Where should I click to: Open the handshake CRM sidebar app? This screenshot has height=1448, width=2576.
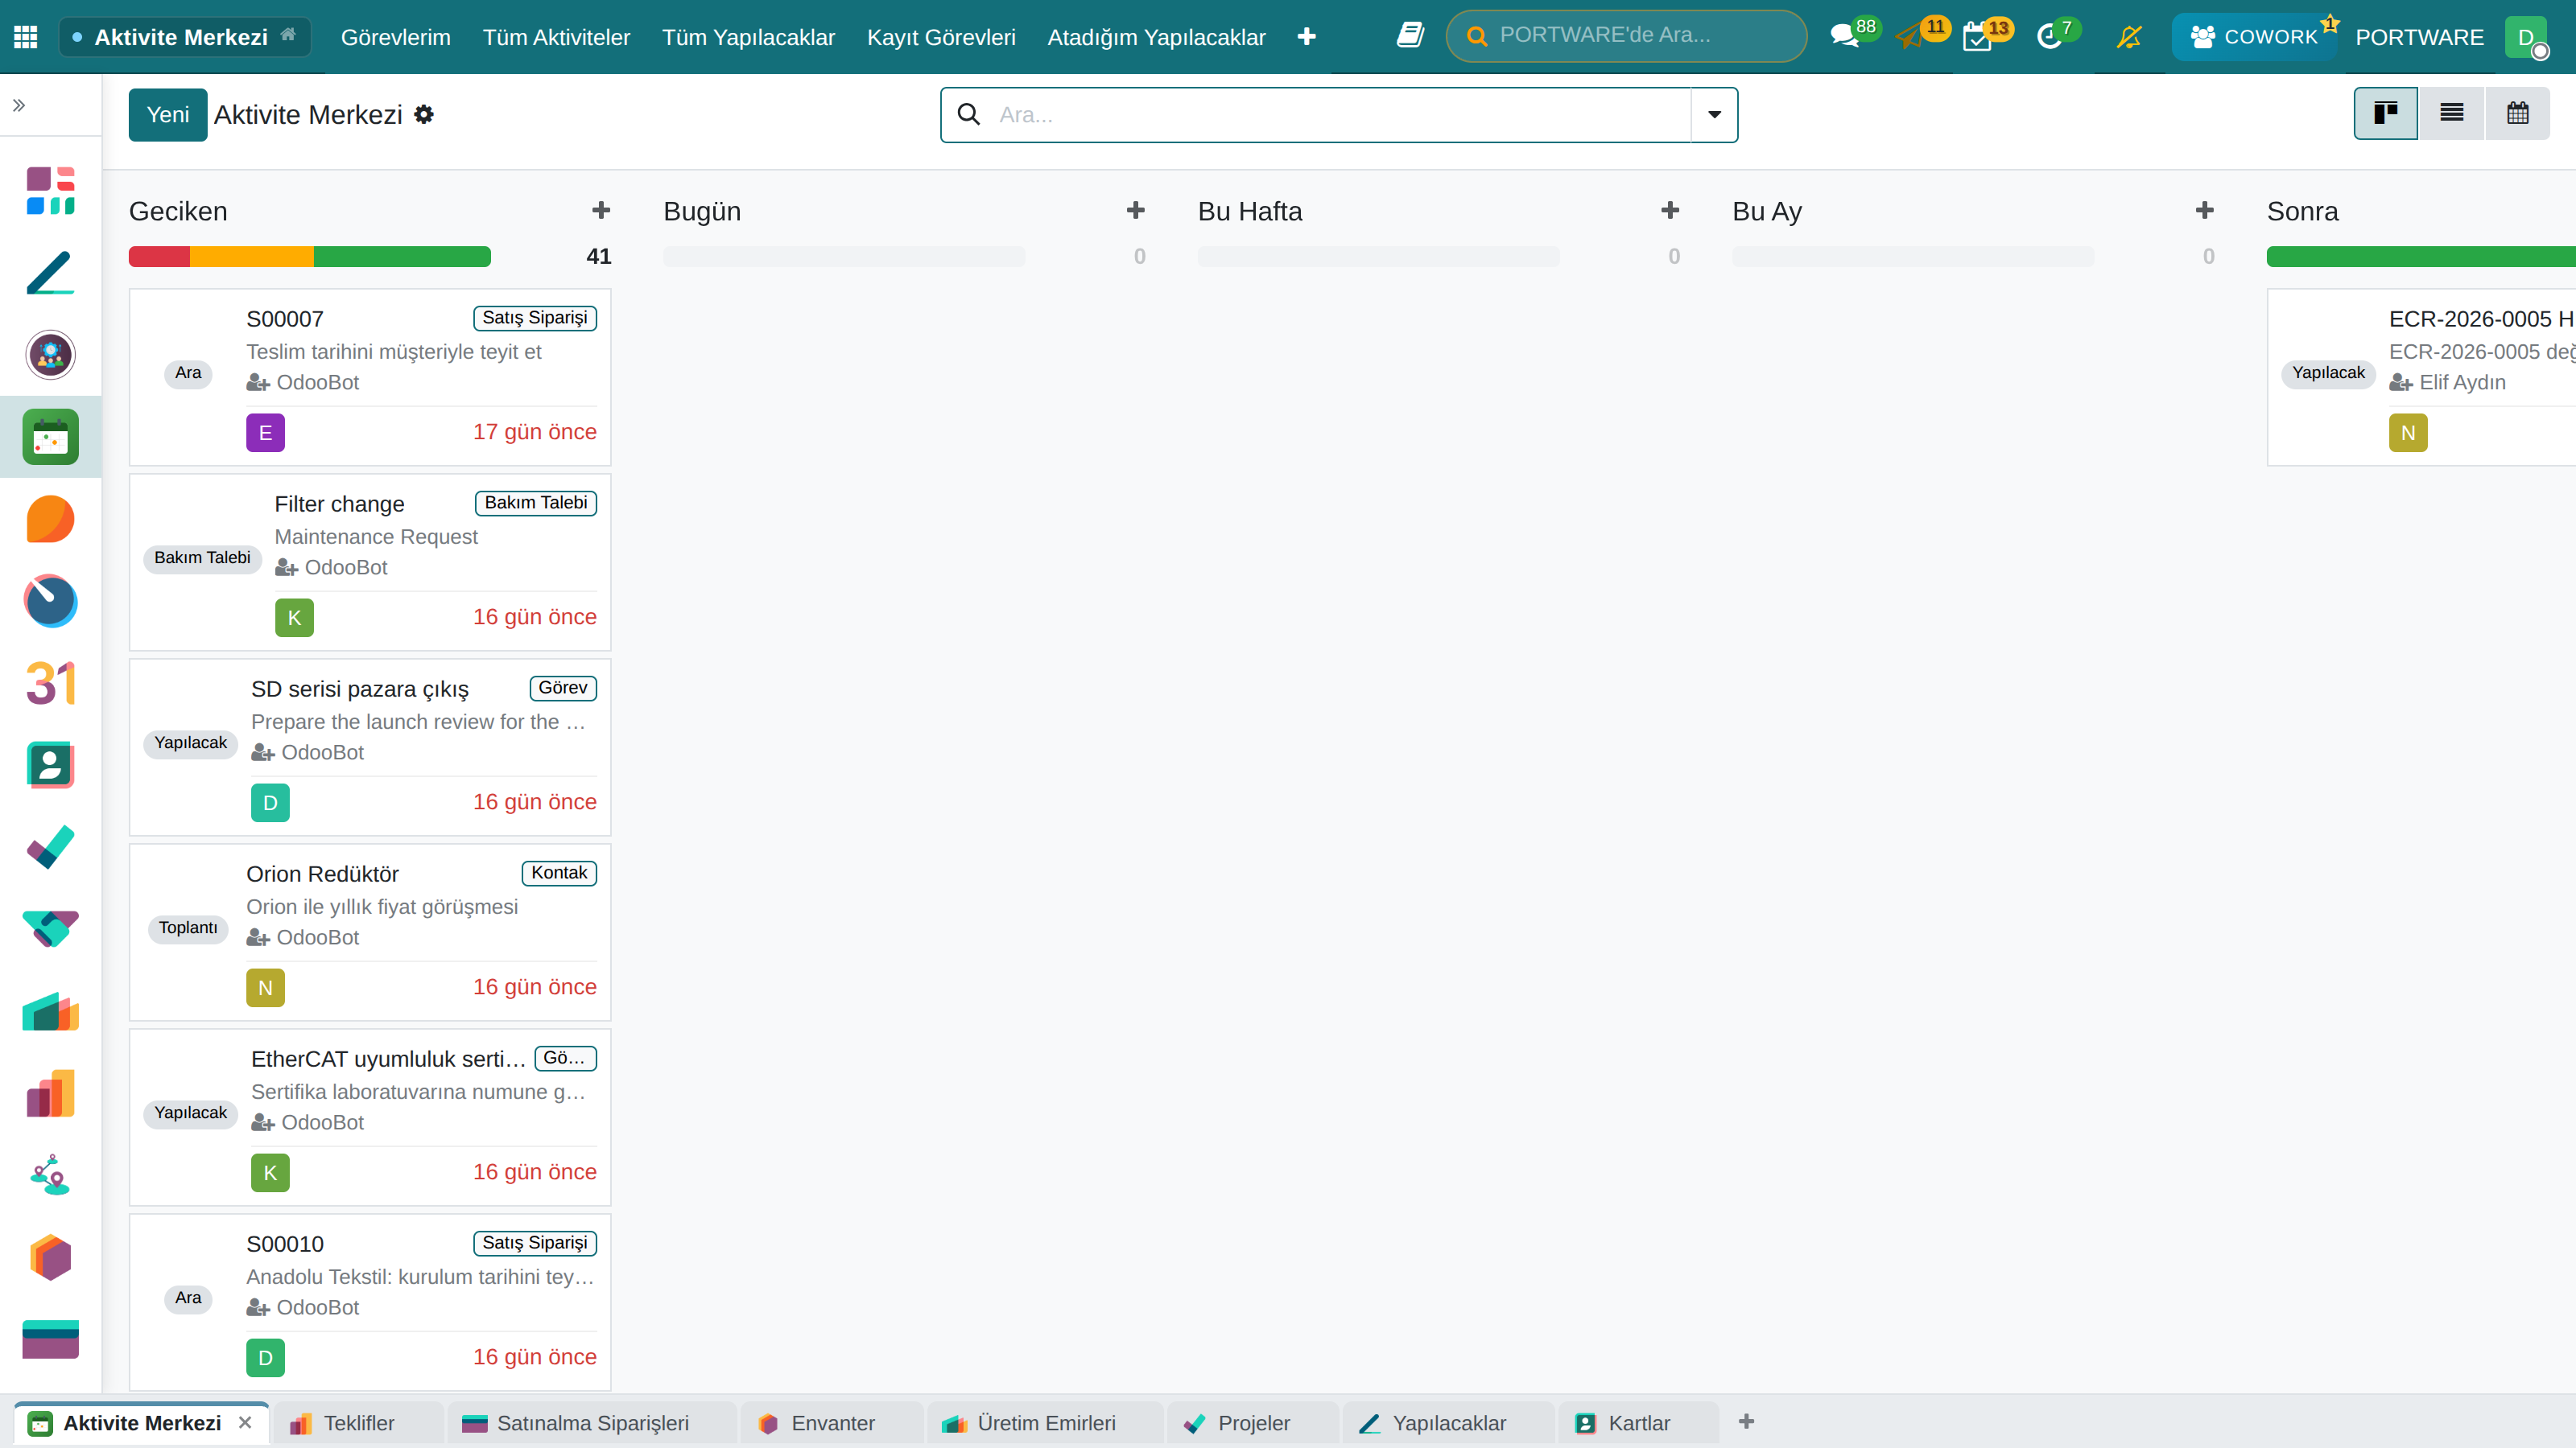tap(50, 929)
